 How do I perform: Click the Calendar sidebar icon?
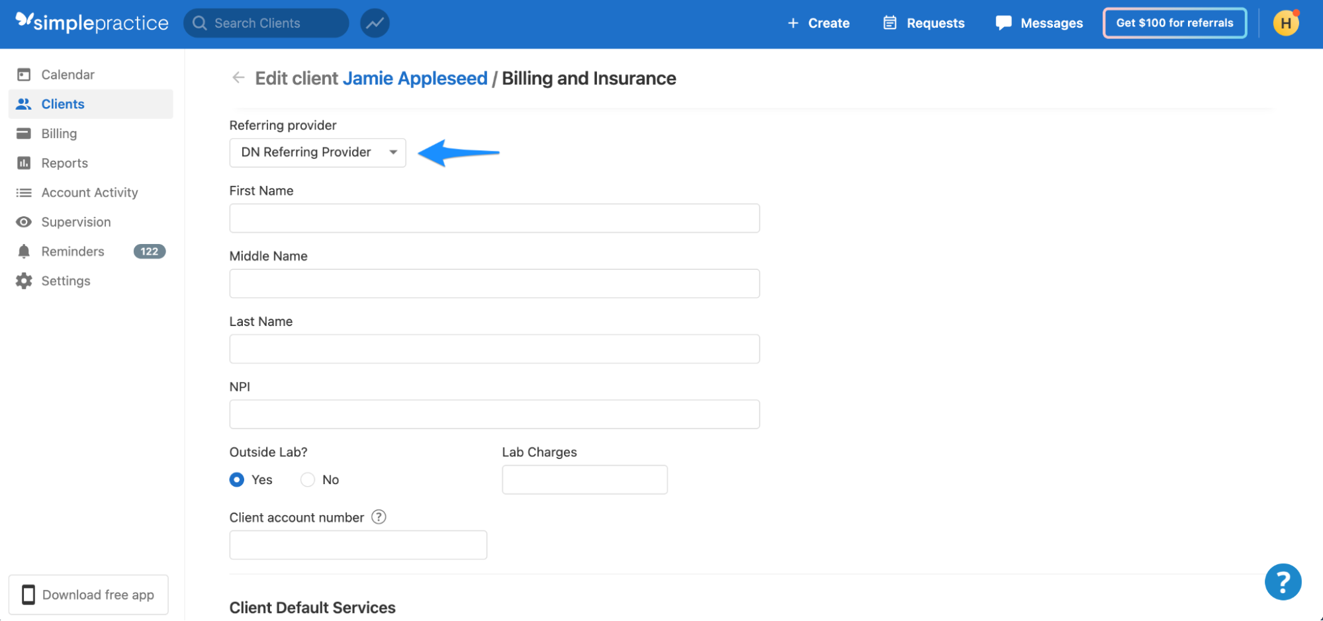[24, 75]
